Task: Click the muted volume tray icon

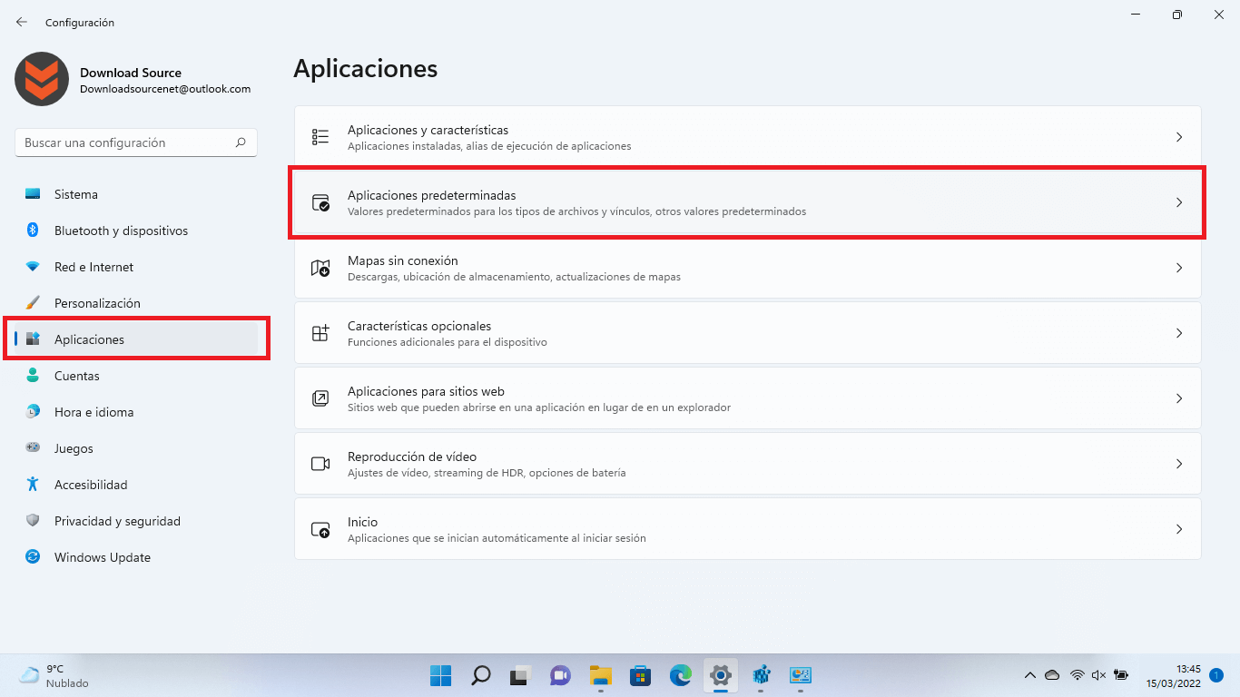Action: 1098,675
